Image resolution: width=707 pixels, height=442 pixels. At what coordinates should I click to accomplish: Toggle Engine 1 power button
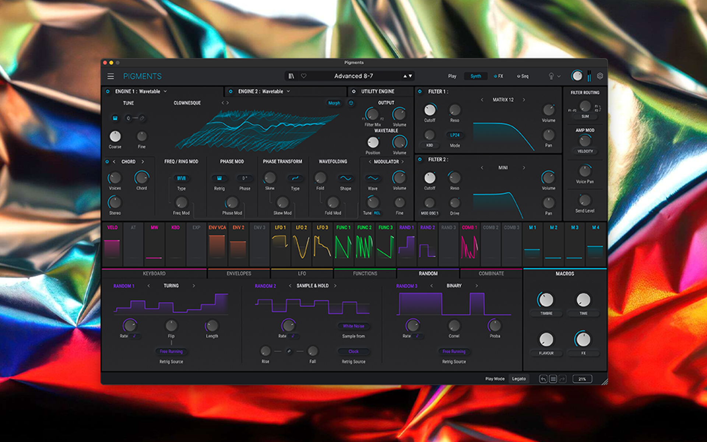tap(108, 91)
